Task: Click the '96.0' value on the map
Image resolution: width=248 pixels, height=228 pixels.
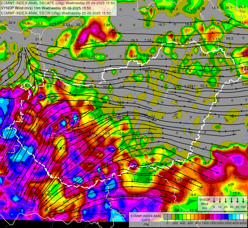Action: [148, 71]
